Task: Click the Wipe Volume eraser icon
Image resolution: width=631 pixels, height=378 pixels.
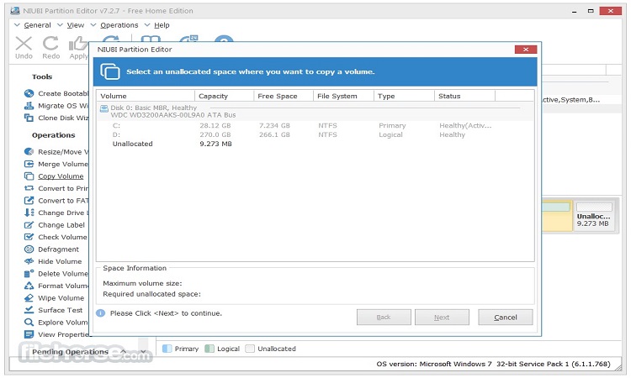Action: point(29,298)
